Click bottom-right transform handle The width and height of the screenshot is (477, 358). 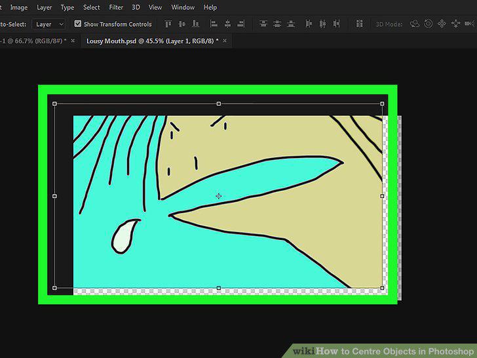[x=382, y=288]
